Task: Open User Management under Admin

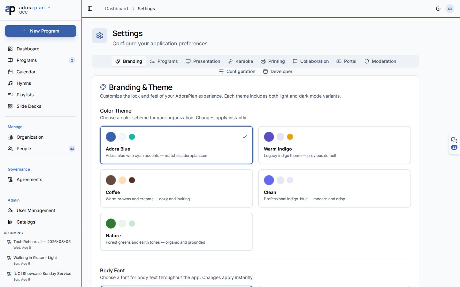Action: [x=41, y=210]
